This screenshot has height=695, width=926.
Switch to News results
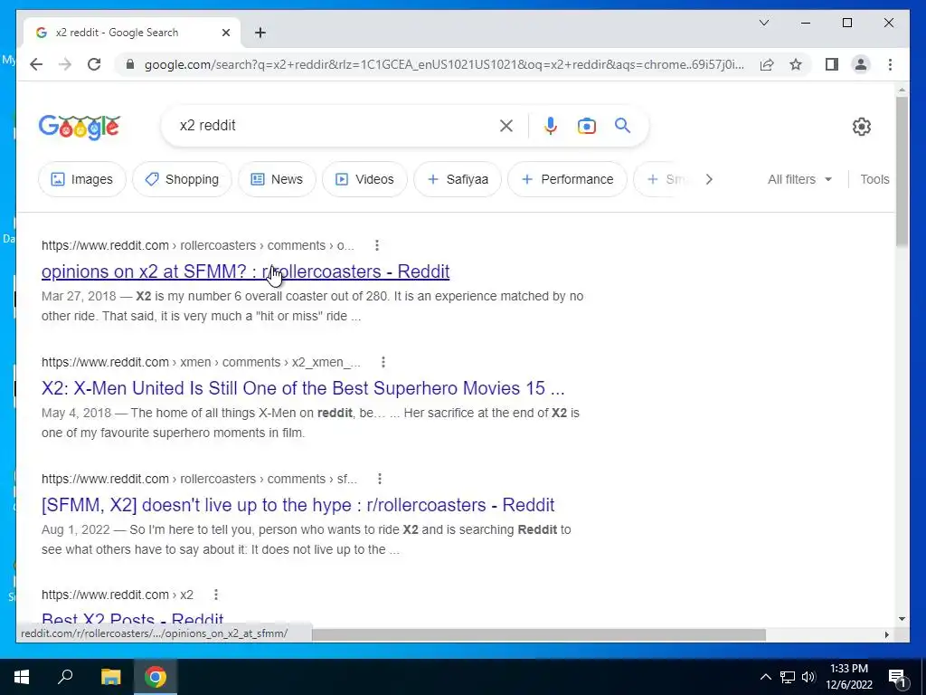(277, 179)
